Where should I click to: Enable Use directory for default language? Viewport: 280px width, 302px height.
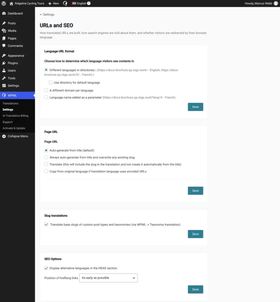point(50,82)
